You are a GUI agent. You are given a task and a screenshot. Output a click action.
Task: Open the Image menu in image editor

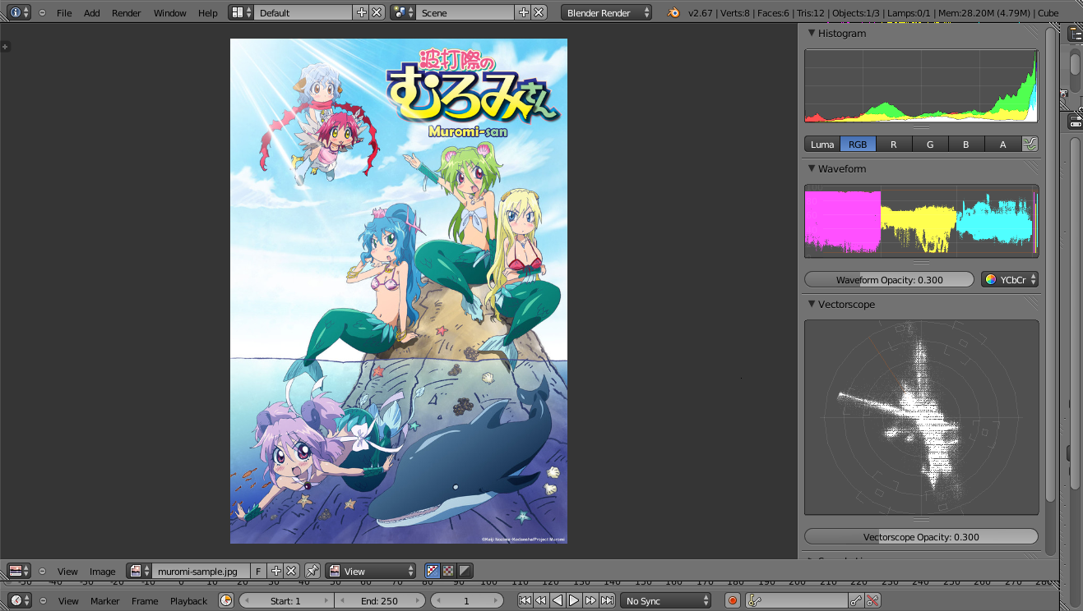click(103, 571)
